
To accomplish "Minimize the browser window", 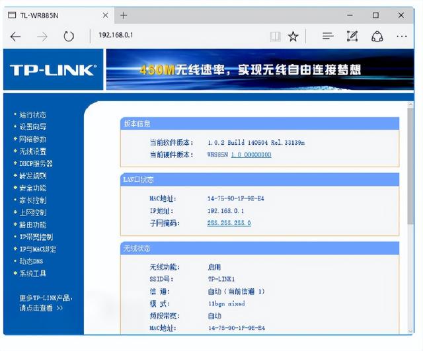I will click(350, 15).
